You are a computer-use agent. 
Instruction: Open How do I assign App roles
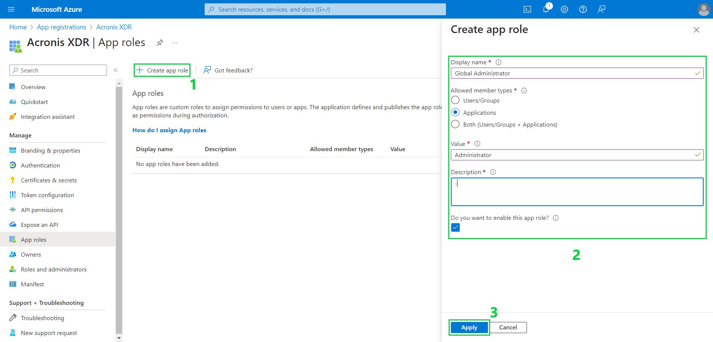click(169, 130)
